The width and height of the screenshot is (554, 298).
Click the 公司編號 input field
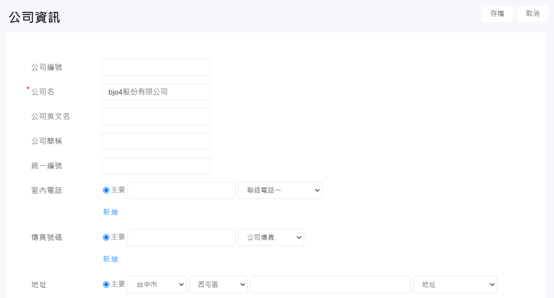156,67
